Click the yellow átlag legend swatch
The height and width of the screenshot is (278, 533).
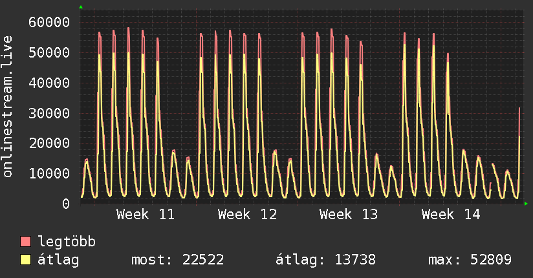pyautogui.click(x=25, y=260)
